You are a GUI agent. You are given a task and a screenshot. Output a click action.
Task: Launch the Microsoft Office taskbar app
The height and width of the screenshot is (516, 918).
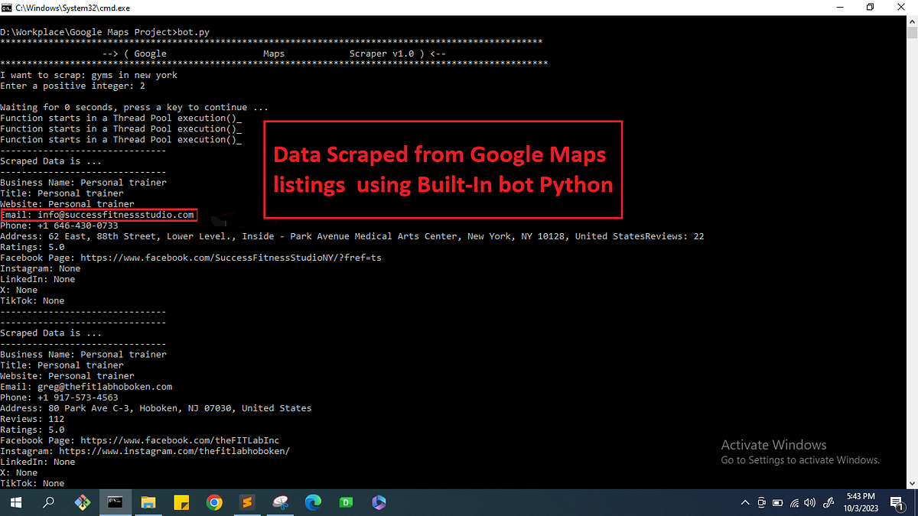[378, 502]
